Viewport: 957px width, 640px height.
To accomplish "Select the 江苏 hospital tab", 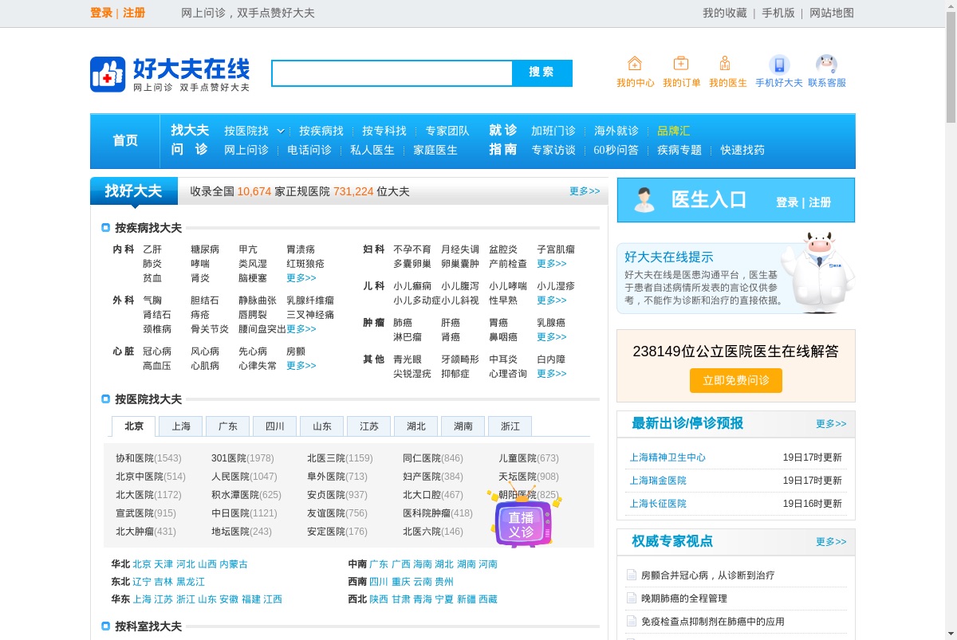I will 369,426.
